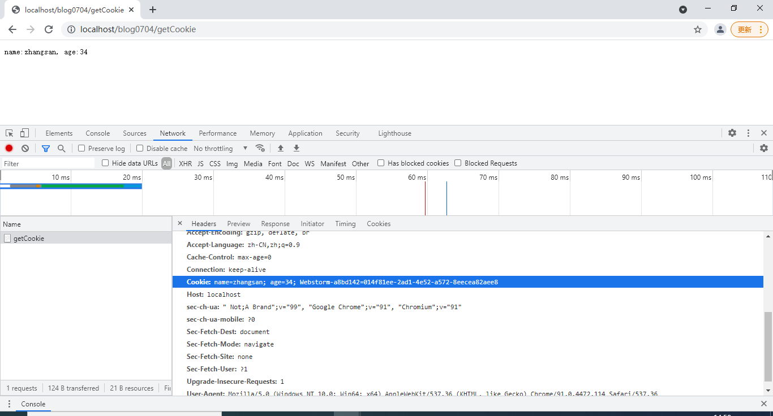Open the Response tab of the request

pyautogui.click(x=276, y=224)
